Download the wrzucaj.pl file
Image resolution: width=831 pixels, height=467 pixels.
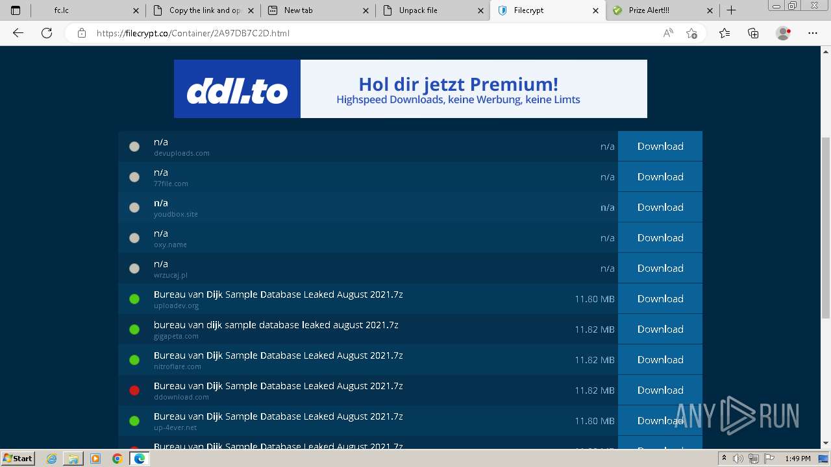[x=660, y=268]
